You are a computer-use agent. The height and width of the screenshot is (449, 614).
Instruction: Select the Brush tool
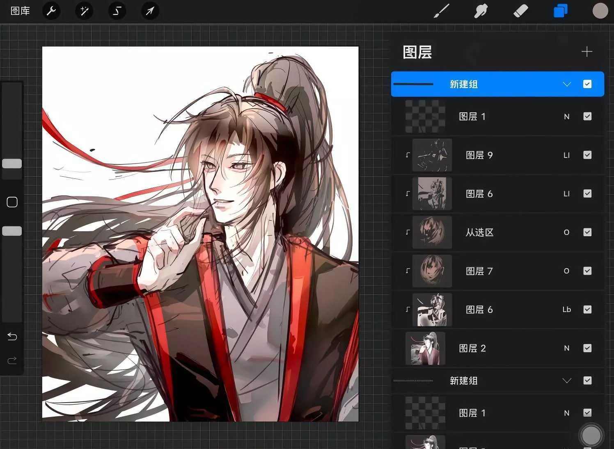click(442, 11)
